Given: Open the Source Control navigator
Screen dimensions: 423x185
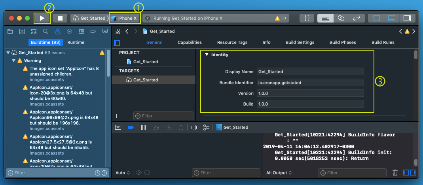Looking at the screenshot, I should coord(22,32).
